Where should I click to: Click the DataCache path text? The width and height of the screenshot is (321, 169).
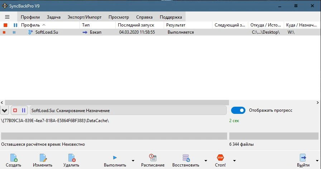(x=55, y=121)
